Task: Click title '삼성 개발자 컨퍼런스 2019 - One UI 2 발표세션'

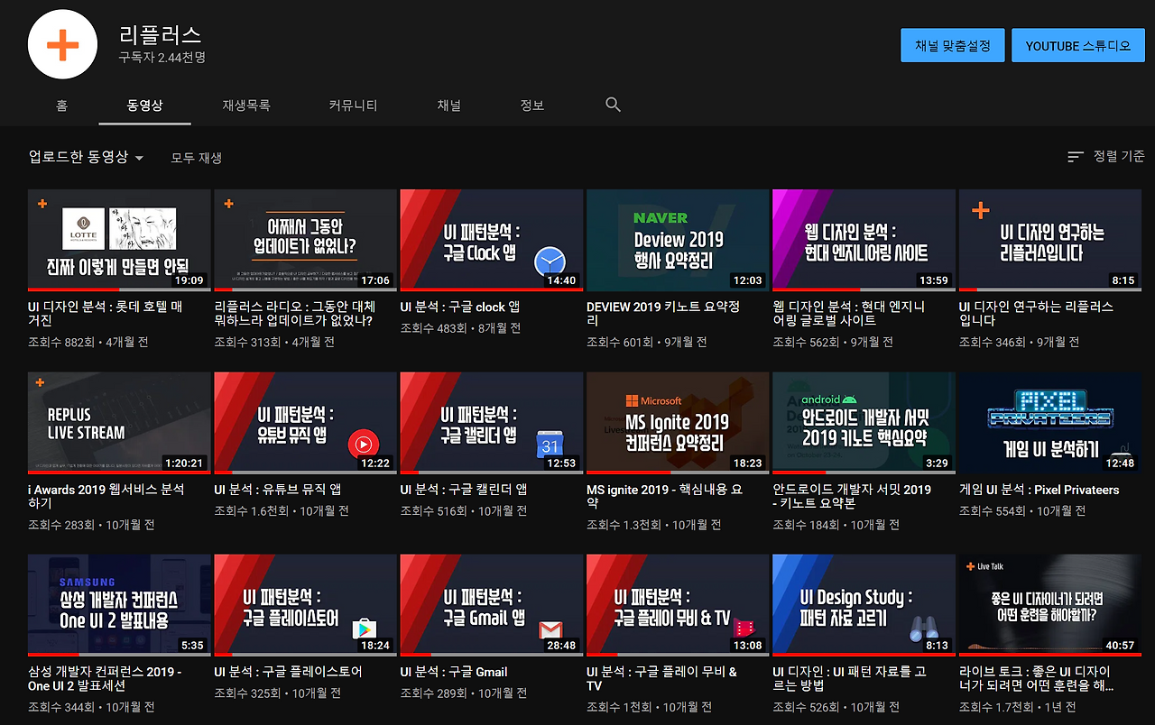Action: point(105,679)
